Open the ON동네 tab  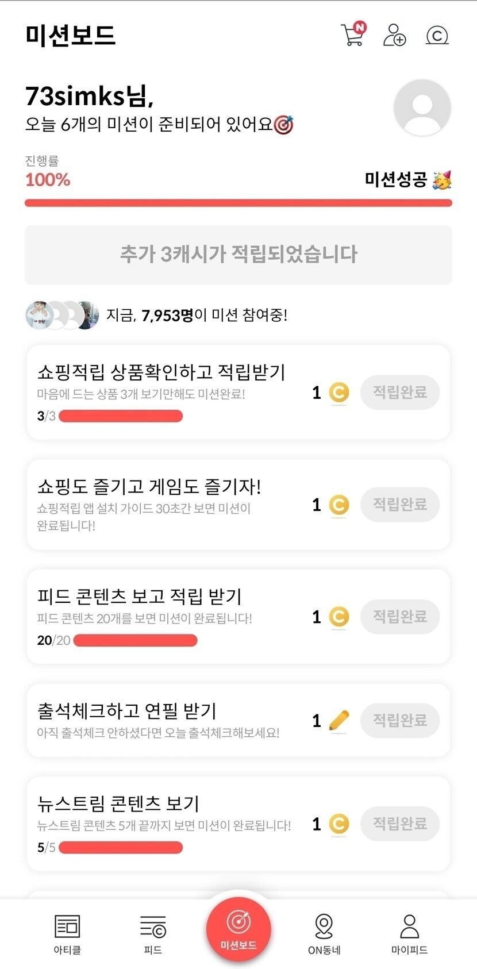[x=324, y=933]
